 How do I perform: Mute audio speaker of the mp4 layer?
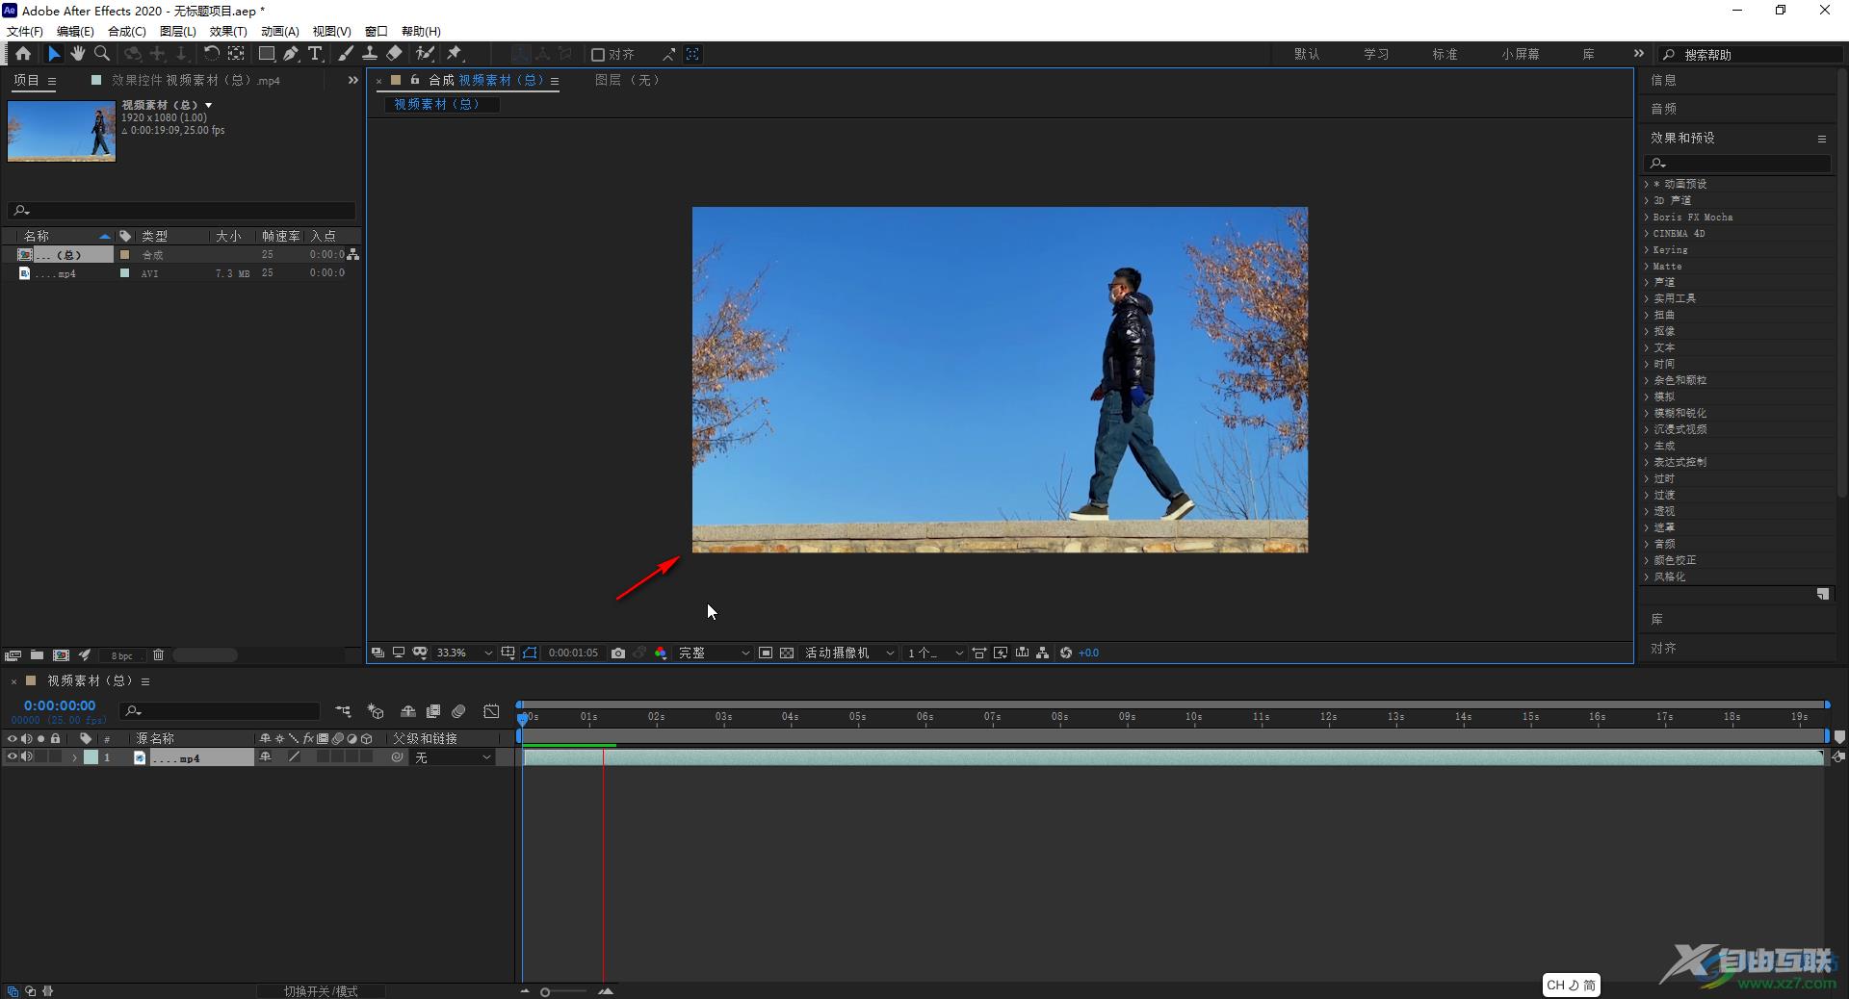point(27,757)
